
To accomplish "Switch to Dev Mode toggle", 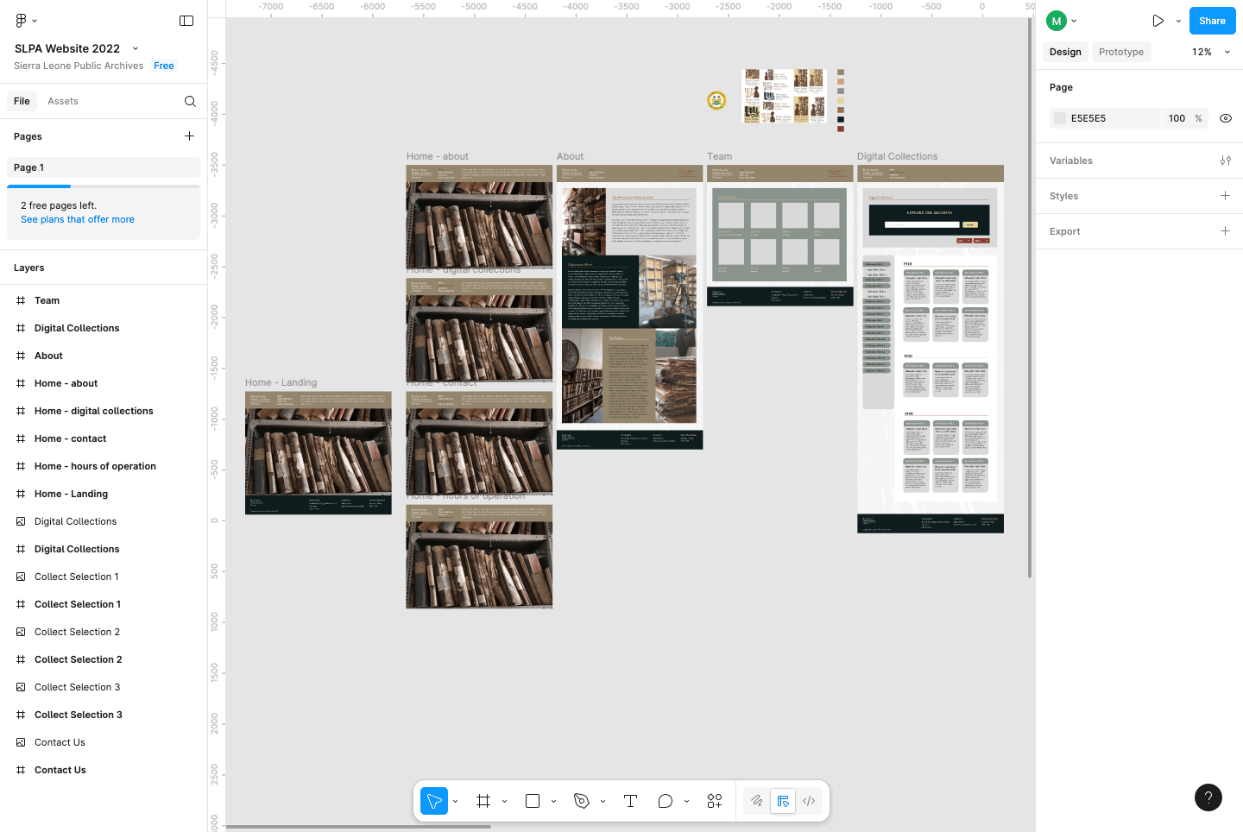I will (809, 801).
